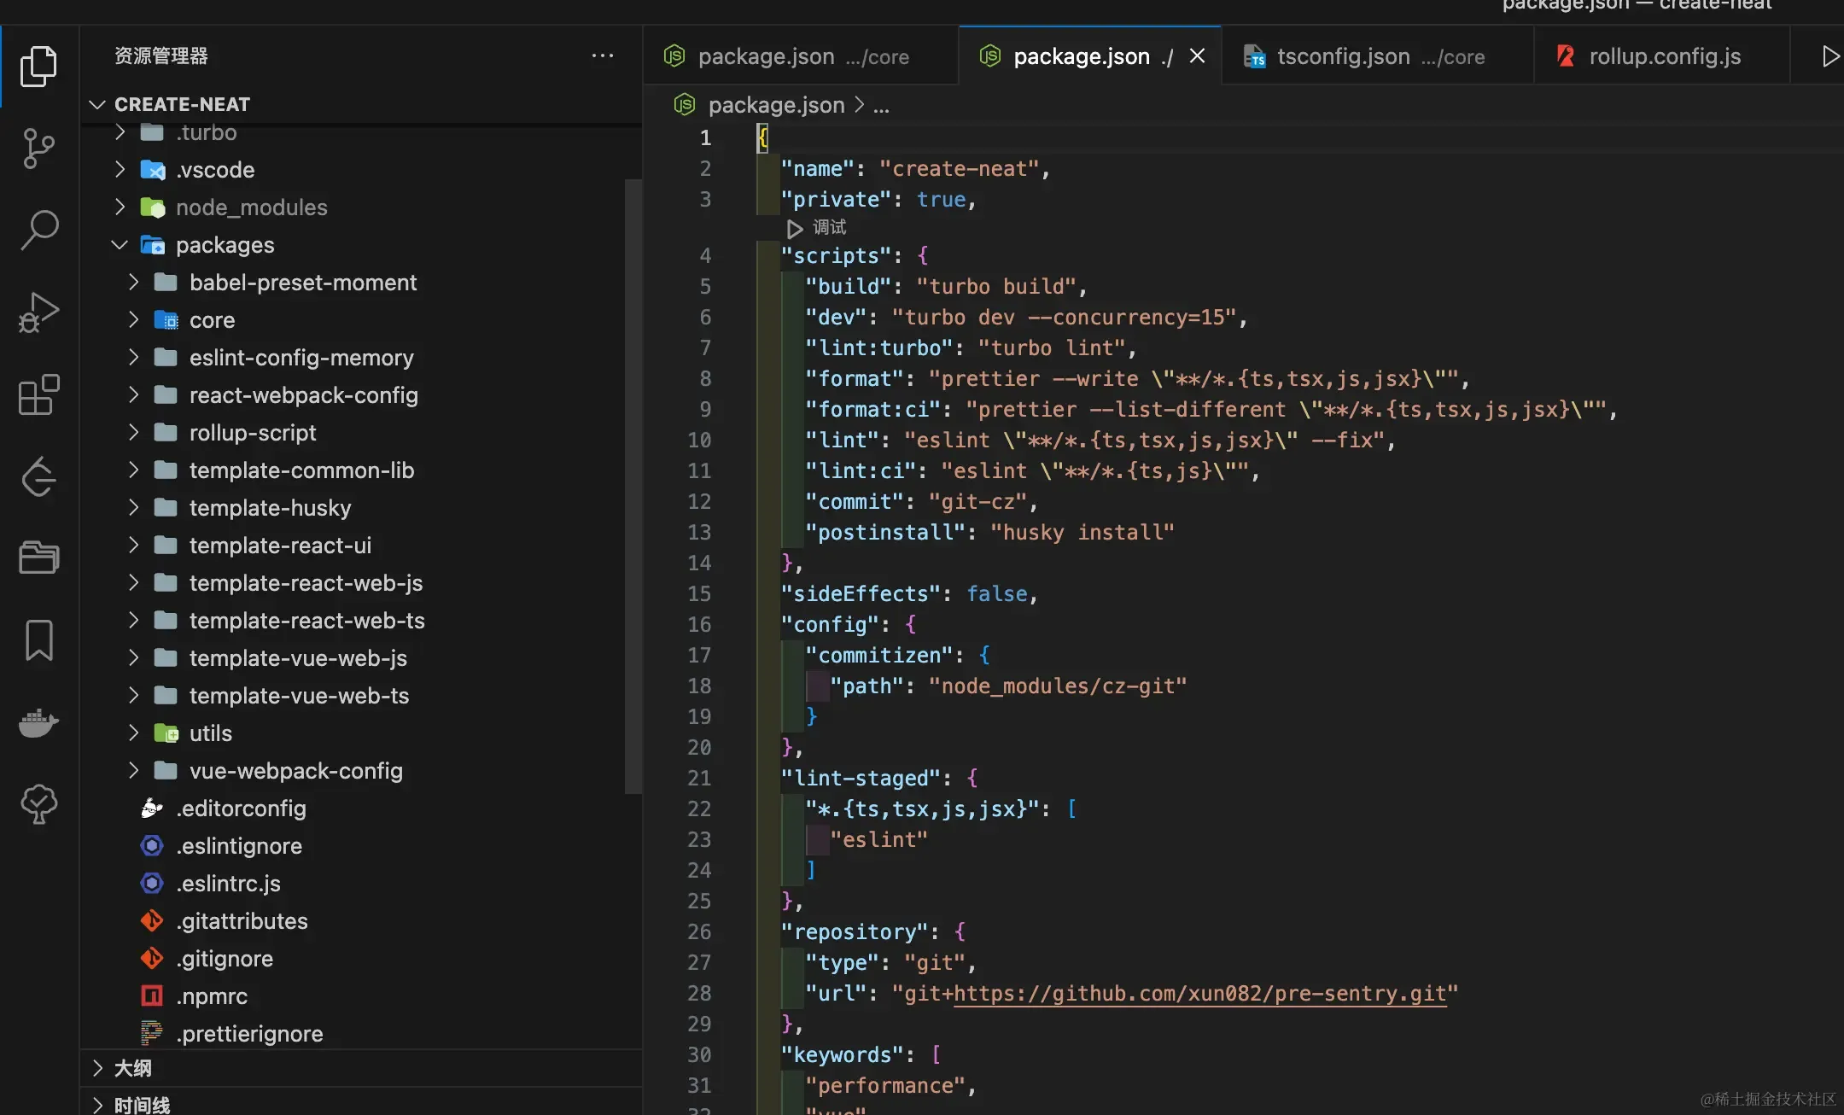Click the 资源管理器 explorer panel title
1844x1115 pixels.
161,55
